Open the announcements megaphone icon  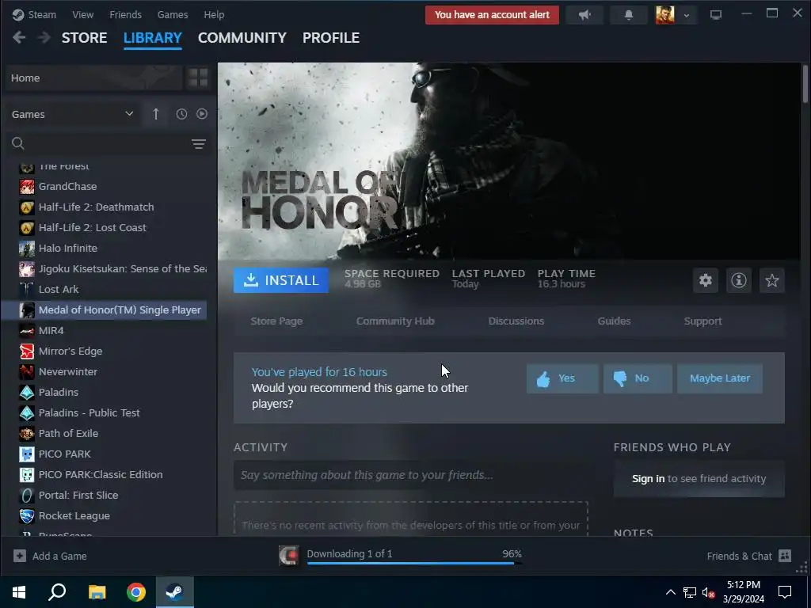(x=584, y=15)
